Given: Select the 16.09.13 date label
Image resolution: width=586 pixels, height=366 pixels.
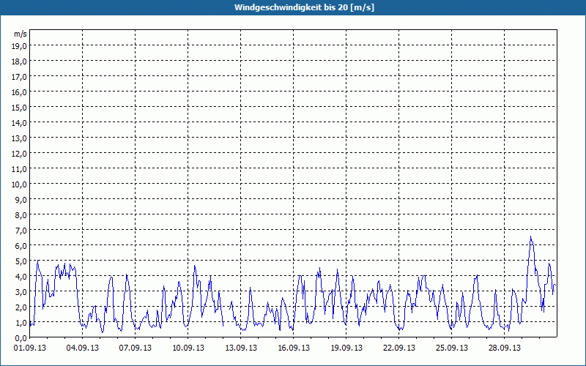Looking at the screenshot, I should (294, 348).
